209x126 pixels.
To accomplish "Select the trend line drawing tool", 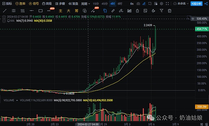I will click(x=5, y=11).
